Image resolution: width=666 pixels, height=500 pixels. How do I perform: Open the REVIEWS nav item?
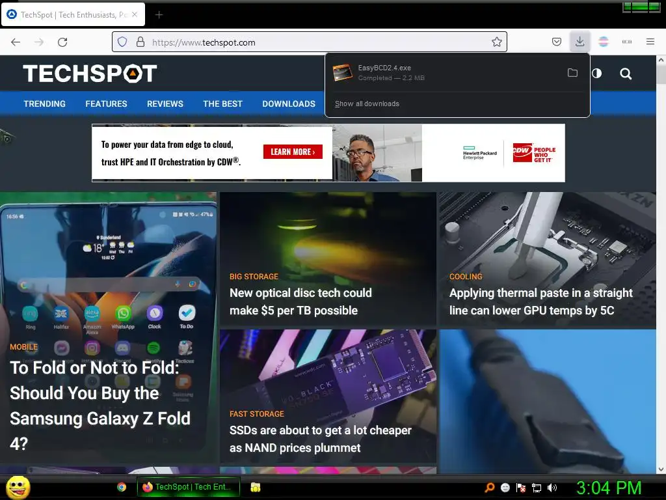click(165, 104)
